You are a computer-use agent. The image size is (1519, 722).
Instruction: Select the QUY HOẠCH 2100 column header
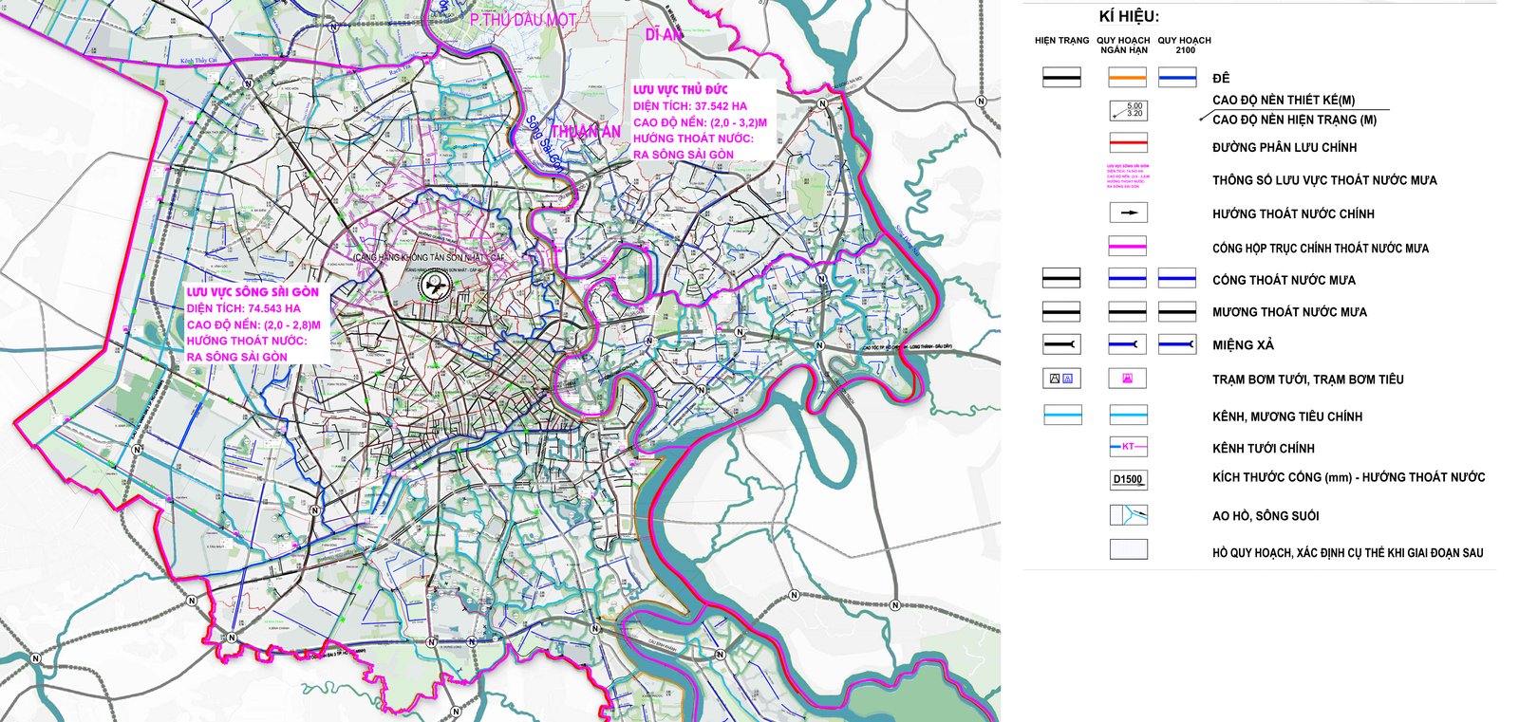(x=1184, y=45)
